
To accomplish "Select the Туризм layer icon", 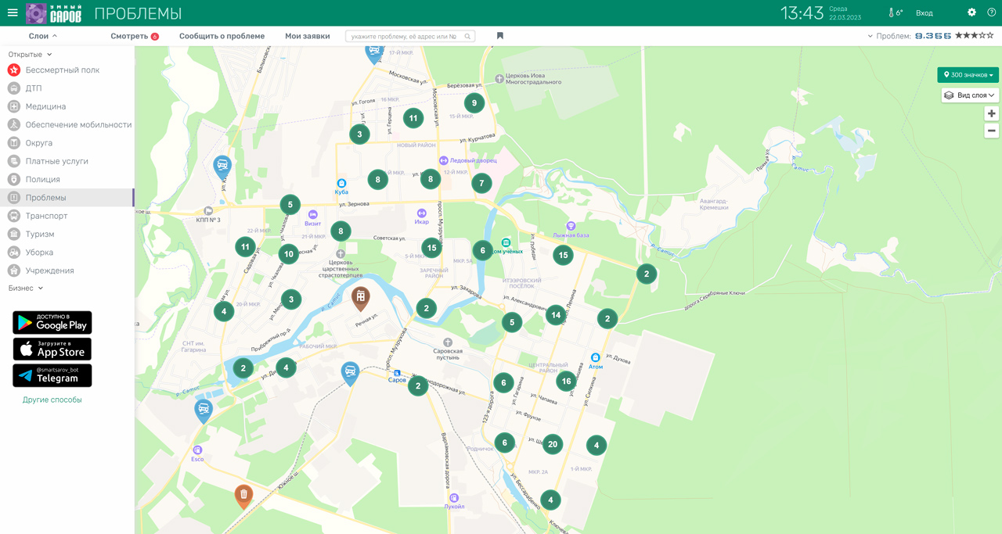I will 13,234.
